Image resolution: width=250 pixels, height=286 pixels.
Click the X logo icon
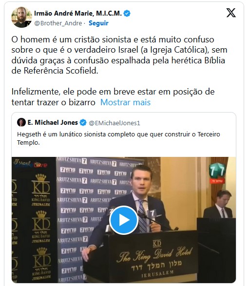(231, 13)
